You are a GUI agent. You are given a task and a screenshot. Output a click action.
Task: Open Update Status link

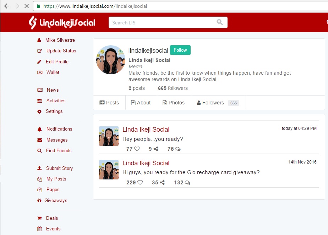(61, 51)
